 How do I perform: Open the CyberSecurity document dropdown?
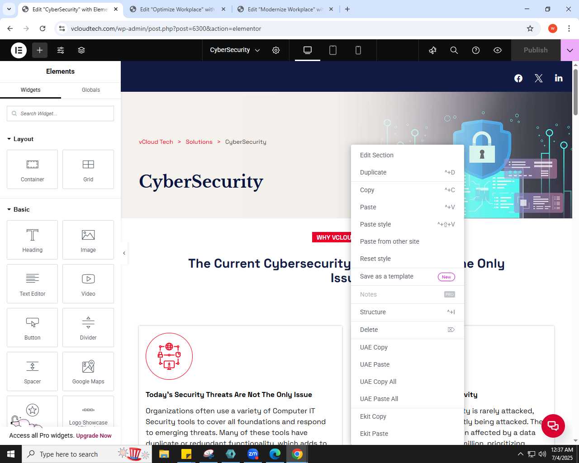(x=235, y=50)
